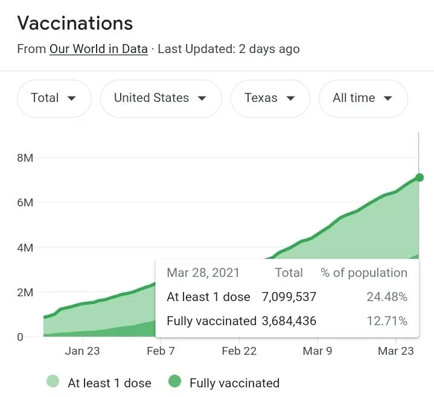Expand the United States country dropdown
This screenshot has height=397, width=434.
[161, 98]
